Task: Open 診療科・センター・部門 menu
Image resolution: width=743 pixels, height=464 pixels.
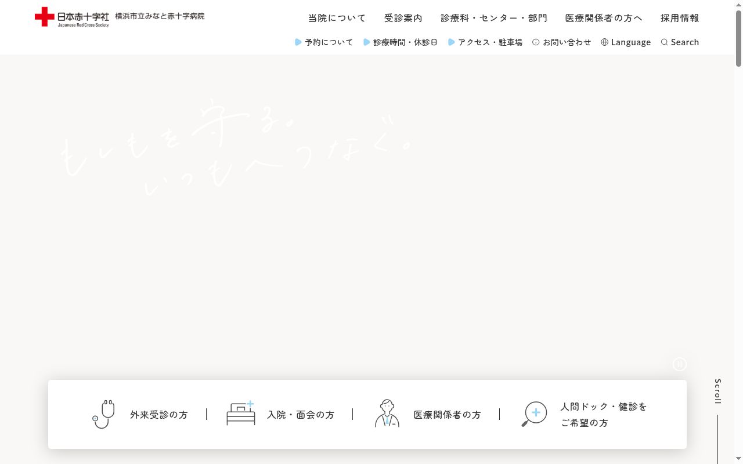Action: [x=493, y=18]
